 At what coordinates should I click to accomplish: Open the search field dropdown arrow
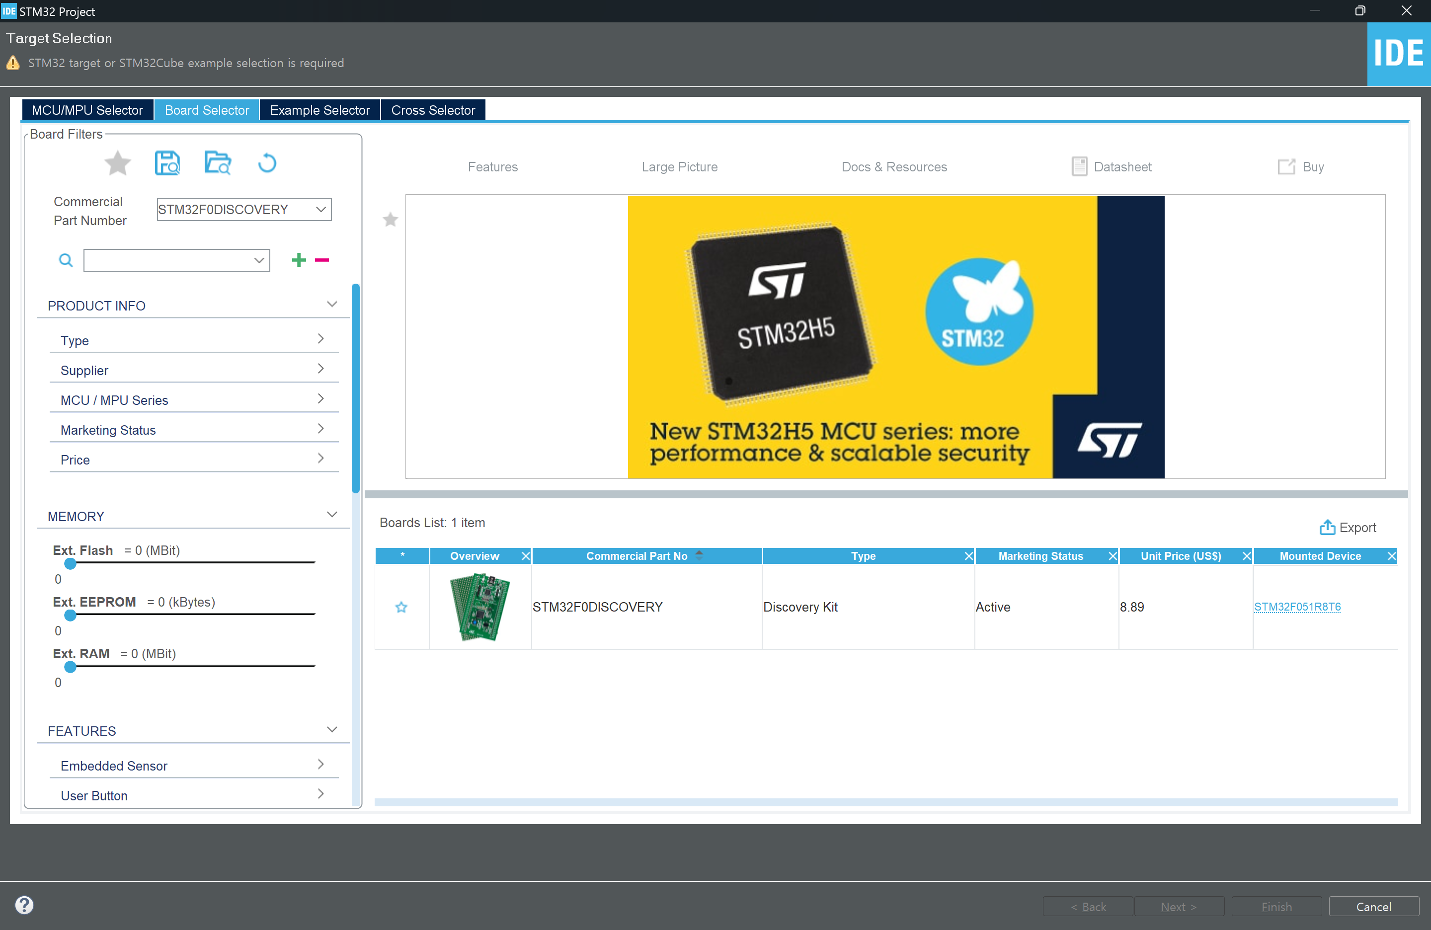pos(259,260)
